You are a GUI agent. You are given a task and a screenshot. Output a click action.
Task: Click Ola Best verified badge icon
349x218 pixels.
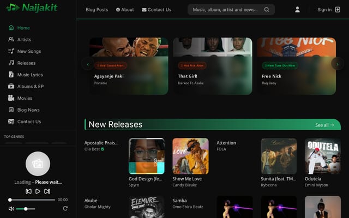[103, 149]
